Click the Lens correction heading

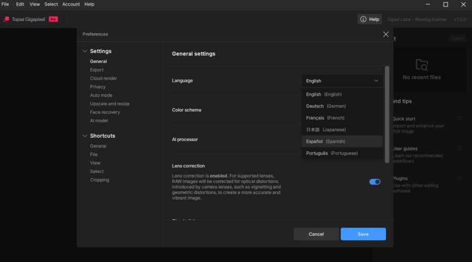(x=188, y=166)
